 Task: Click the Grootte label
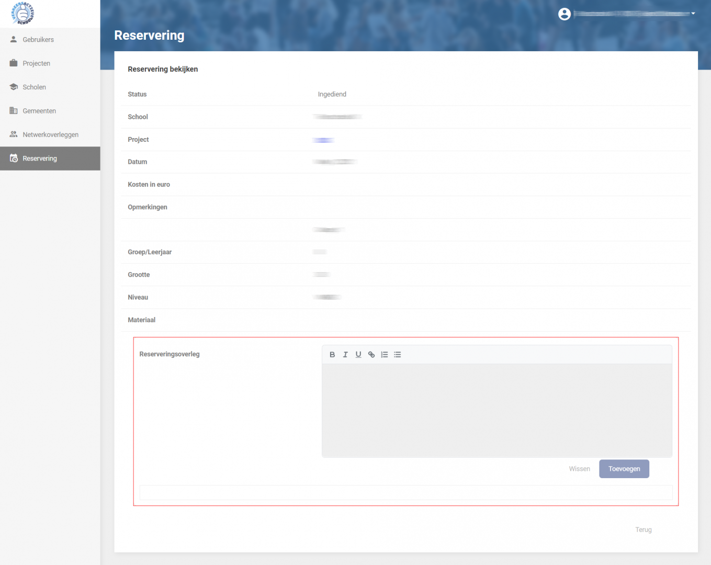[139, 275]
